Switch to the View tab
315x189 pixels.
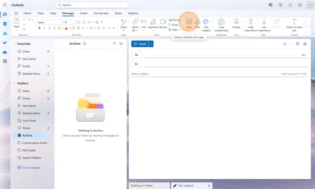point(41,13)
